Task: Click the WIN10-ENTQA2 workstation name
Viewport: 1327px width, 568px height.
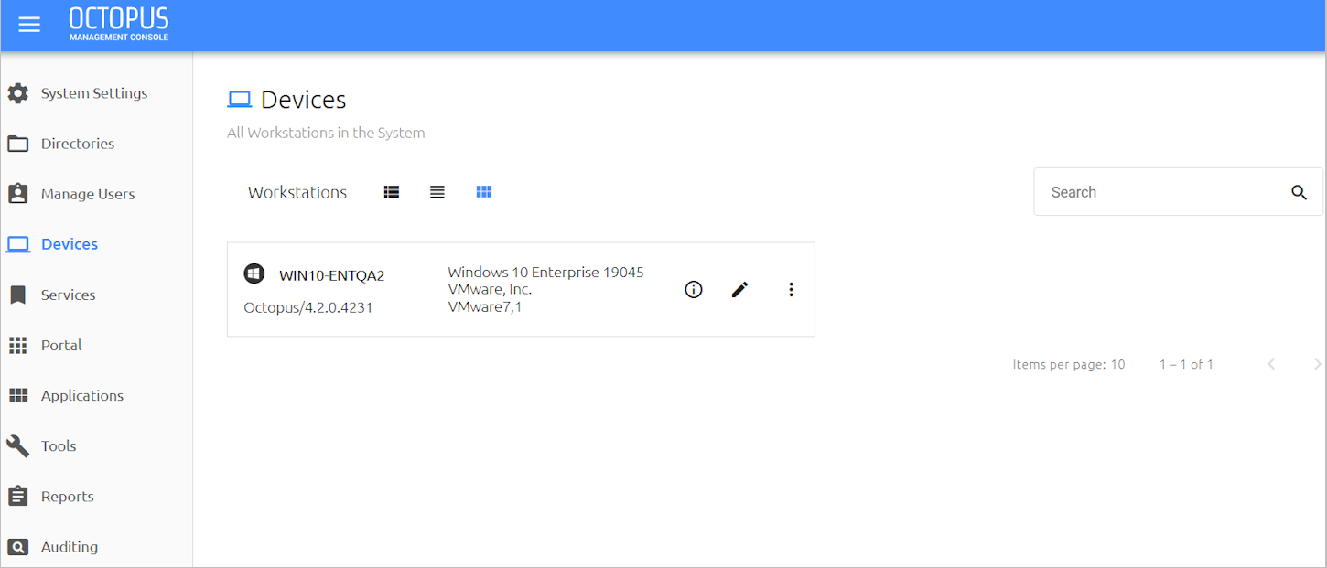Action: pos(331,275)
